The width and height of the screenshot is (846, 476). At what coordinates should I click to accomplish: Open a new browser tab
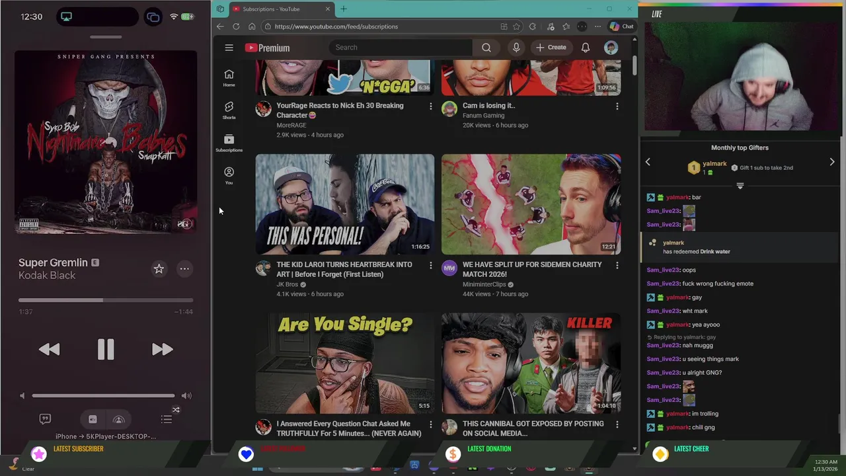[x=343, y=9]
